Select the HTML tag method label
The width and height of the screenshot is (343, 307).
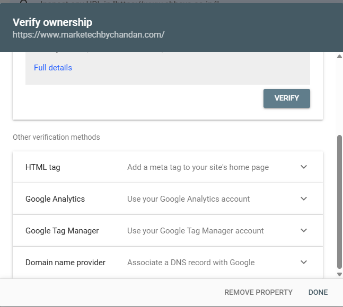tap(43, 167)
